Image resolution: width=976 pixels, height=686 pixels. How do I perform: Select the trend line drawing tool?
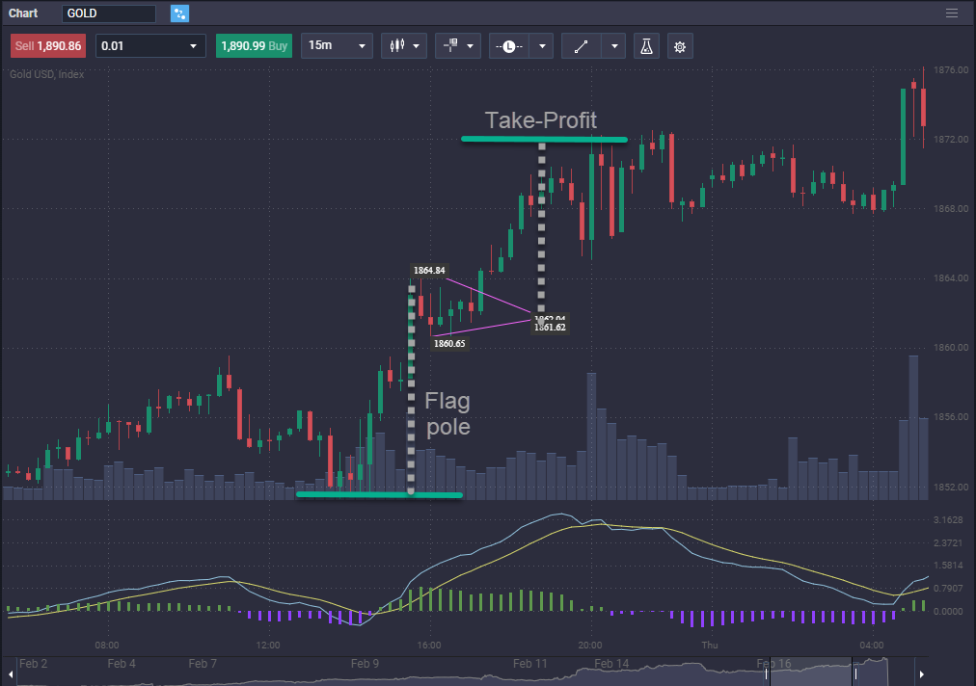[x=581, y=45]
